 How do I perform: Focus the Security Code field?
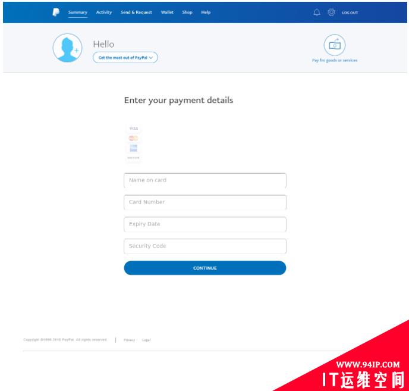coord(205,246)
